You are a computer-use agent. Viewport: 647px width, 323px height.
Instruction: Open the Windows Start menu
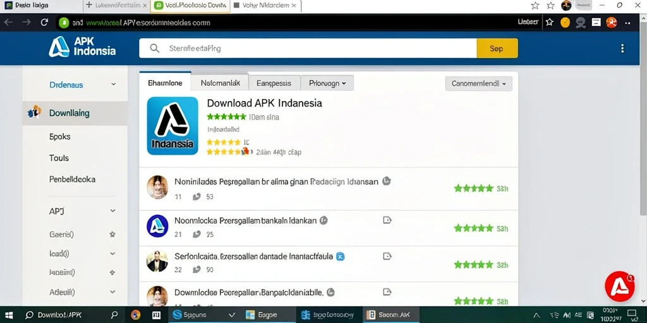pos(9,315)
